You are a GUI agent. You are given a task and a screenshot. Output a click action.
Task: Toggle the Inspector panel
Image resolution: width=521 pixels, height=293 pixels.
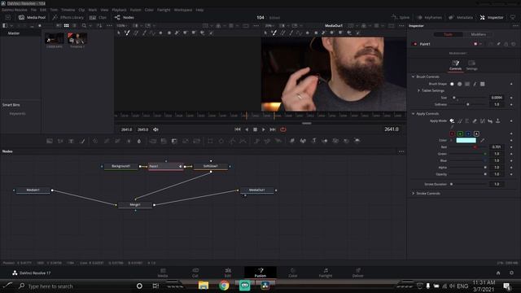(x=492, y=17)
